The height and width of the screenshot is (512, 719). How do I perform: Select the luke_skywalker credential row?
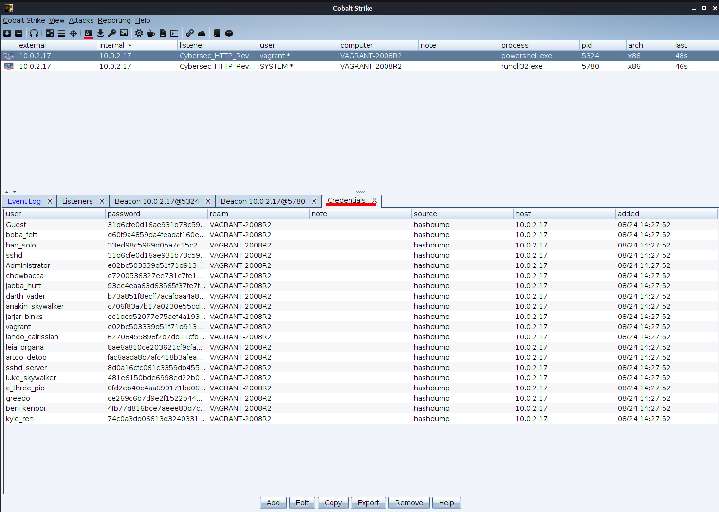click(x=360, y=378)
